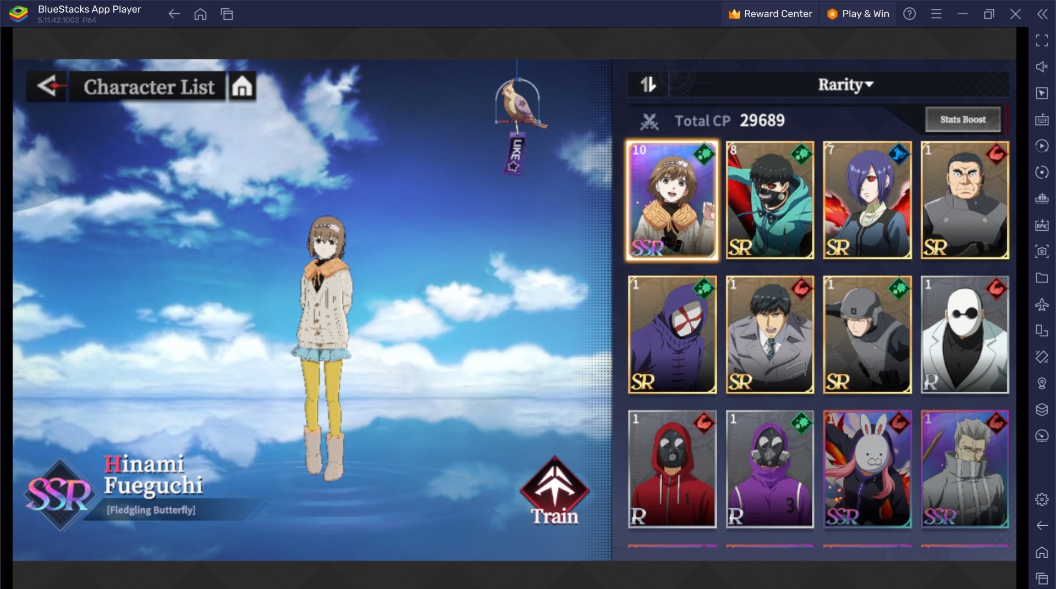This screenshot has width=1056, height=589.
Task: Tap the home icon beside Character List
Action: (242, 86)
